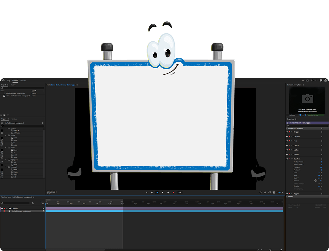Enable the Group Opacity checkbox
Image resolution: width=329 pixels, height=251 pixels.
[321, 189]
